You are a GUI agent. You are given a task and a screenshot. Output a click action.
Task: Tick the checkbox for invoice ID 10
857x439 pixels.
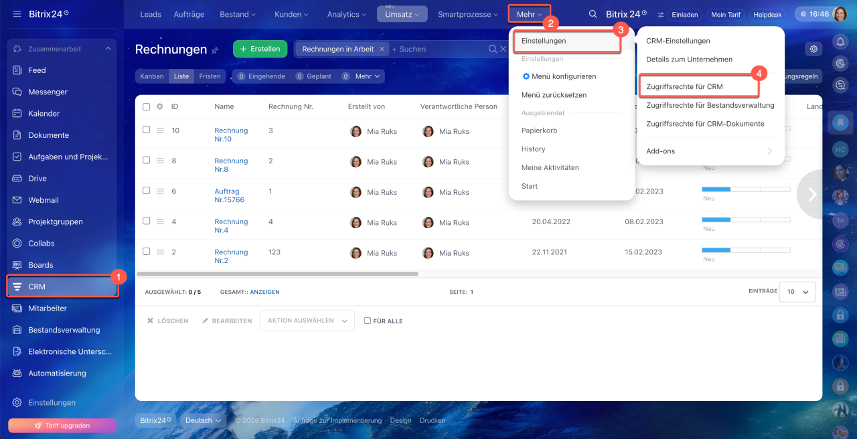(147, 130)
